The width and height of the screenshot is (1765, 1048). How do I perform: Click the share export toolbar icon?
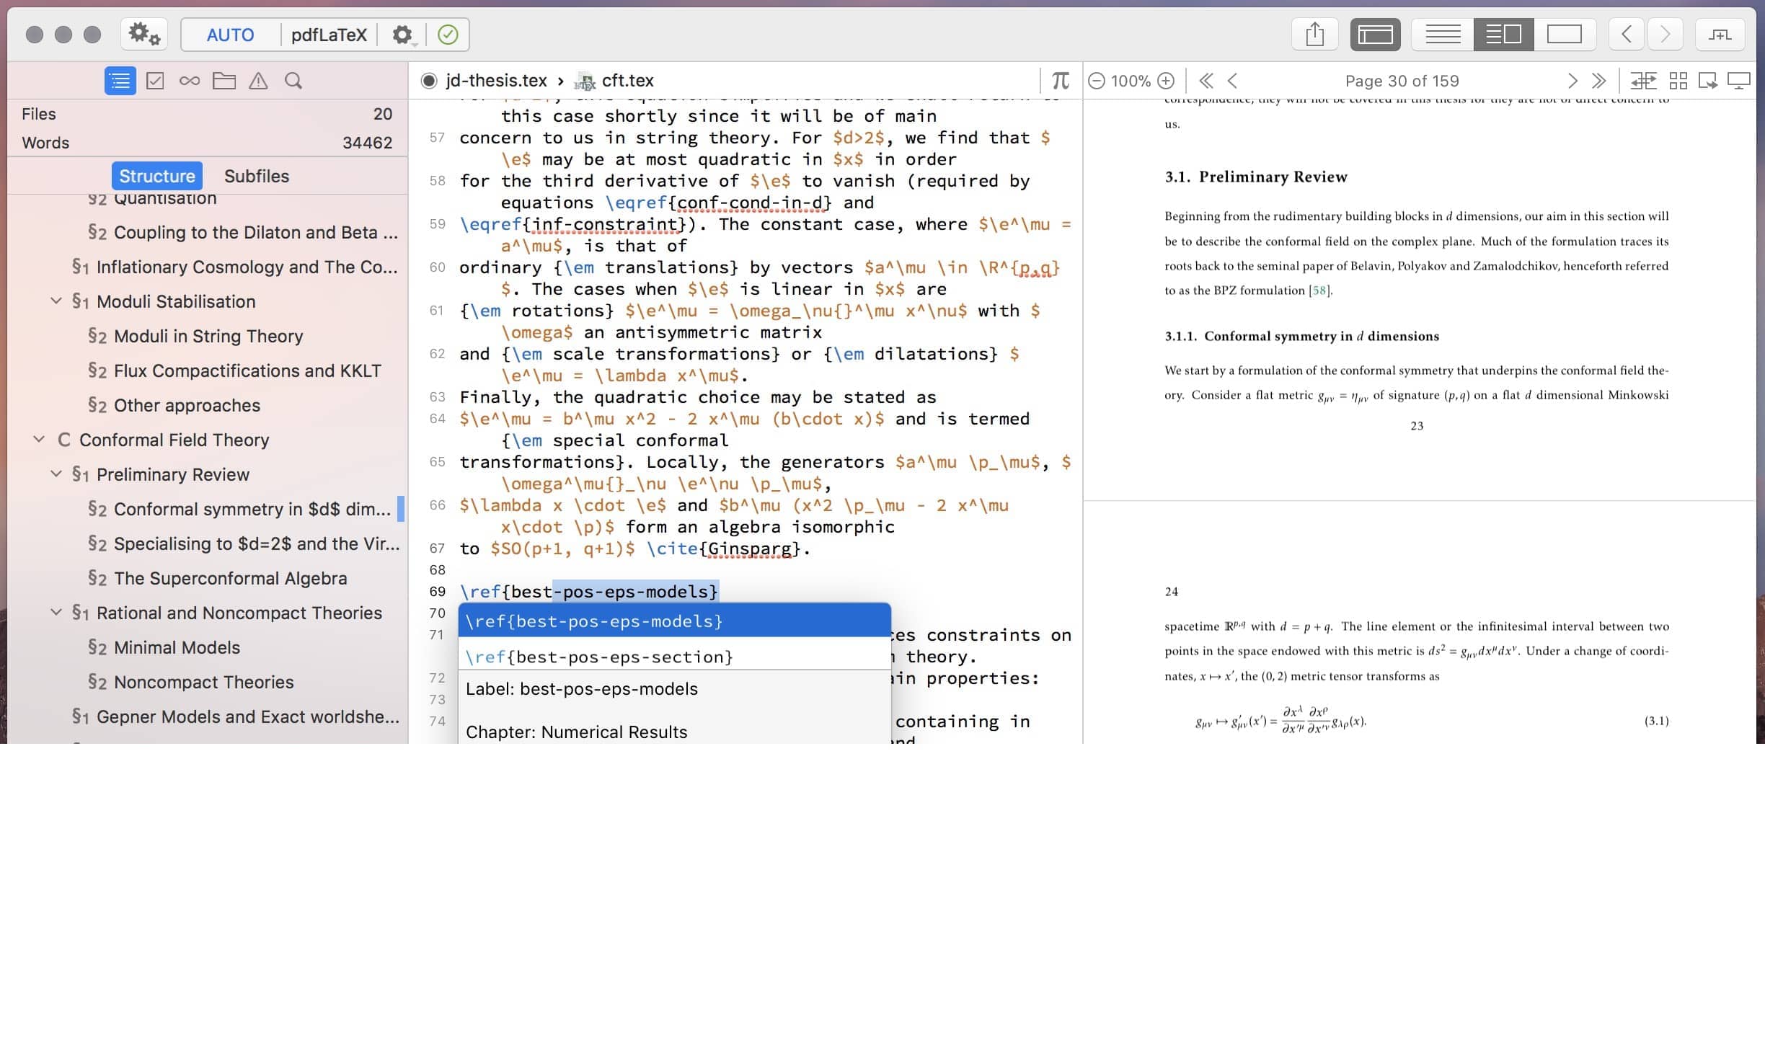pyautogui.click(x=1314, y=35)
